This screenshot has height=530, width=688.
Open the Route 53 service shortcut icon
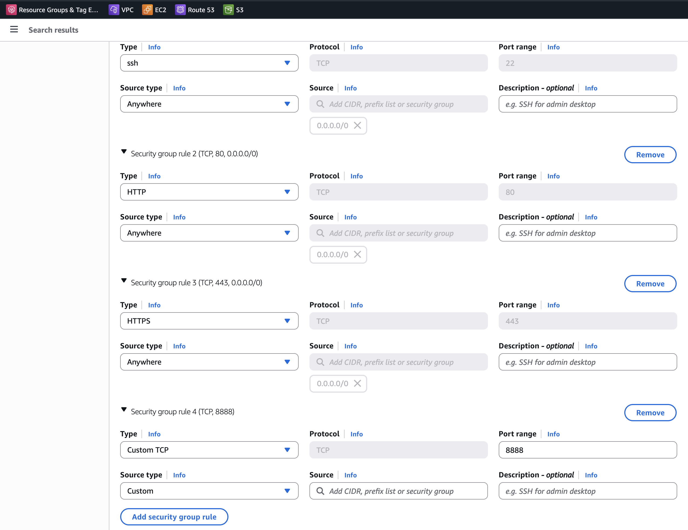180,10
